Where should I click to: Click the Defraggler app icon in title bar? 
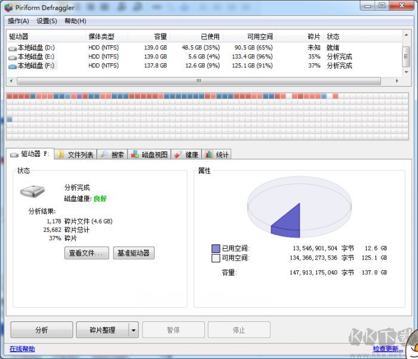pyautogui.click(x=8, y=7)
